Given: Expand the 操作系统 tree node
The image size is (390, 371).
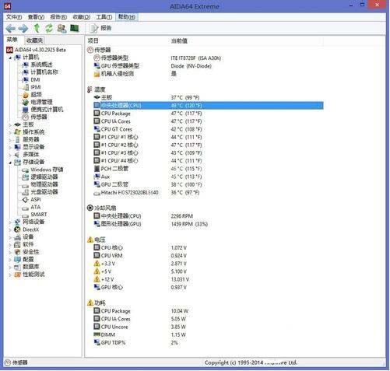Looking at the screenshot, I should [10, 132].
